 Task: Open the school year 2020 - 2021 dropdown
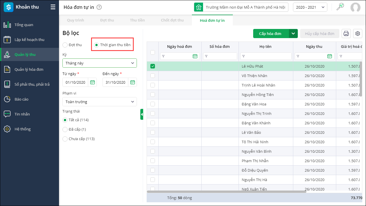coord(310,7)
